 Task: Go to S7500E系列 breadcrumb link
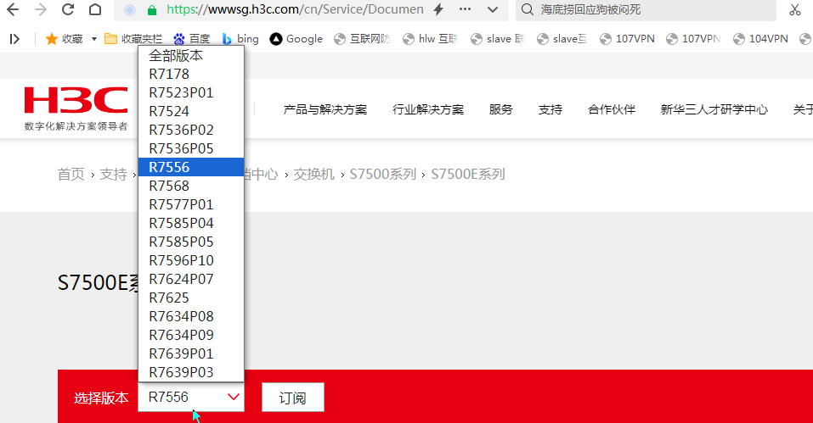(x=468, y=175)
